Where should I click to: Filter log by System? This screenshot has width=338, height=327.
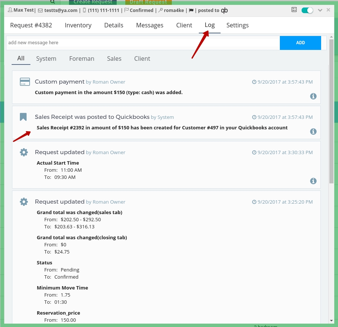coord(46,58)
